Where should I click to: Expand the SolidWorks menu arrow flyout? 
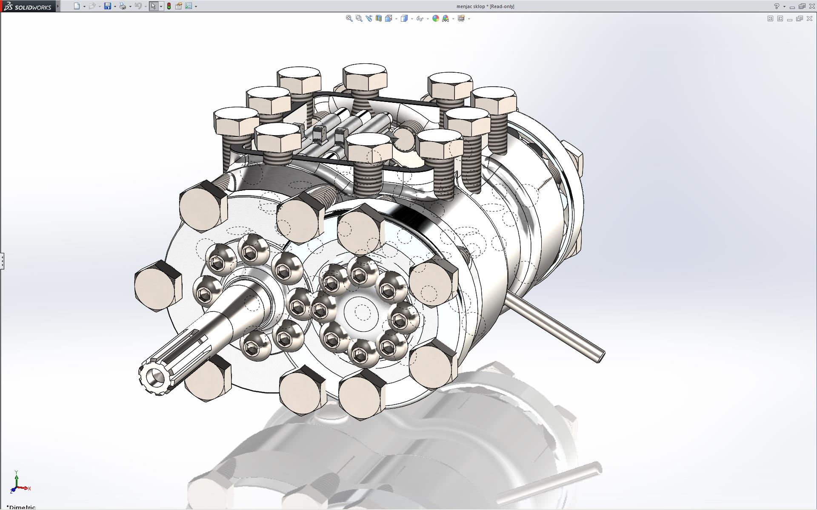(58, 6)
